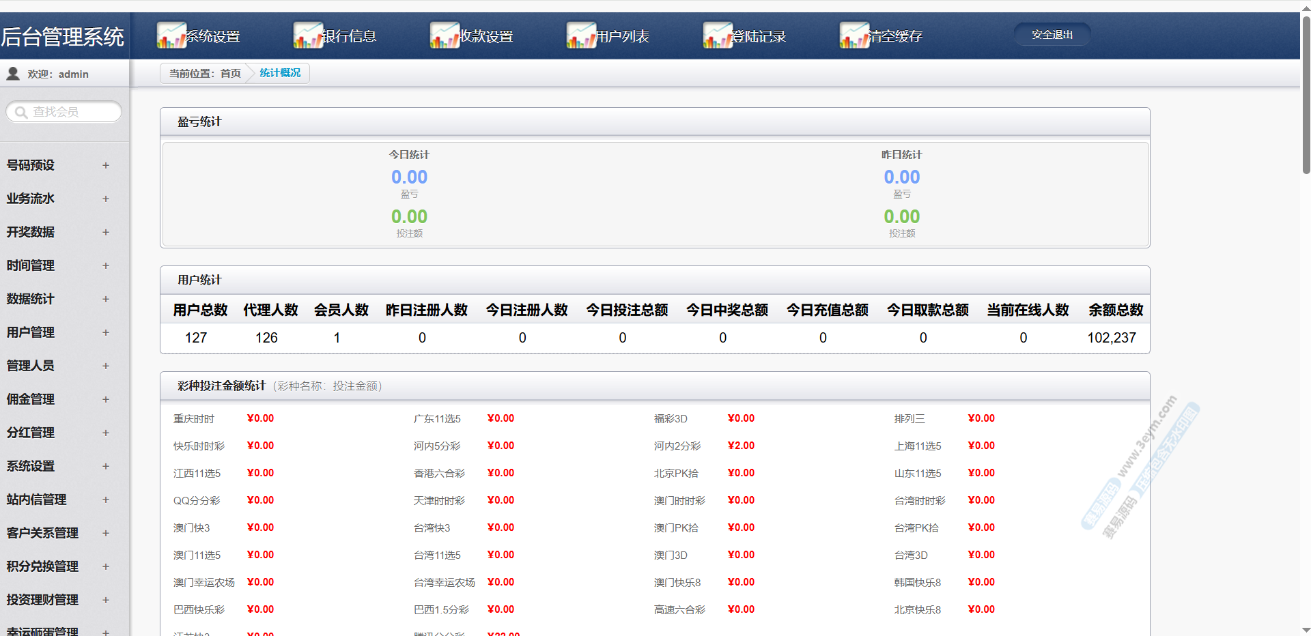The width and height of the screenshot is (1311, 636).
Task: Open 数据统计 in the sidebar
Action: [31, 299]
